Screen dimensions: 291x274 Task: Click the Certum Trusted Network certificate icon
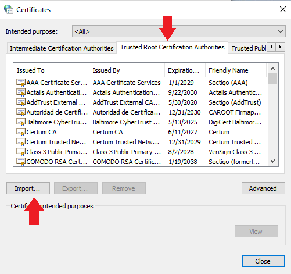click(21, 142)
